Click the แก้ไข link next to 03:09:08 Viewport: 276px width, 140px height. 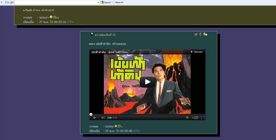point(136,131)
